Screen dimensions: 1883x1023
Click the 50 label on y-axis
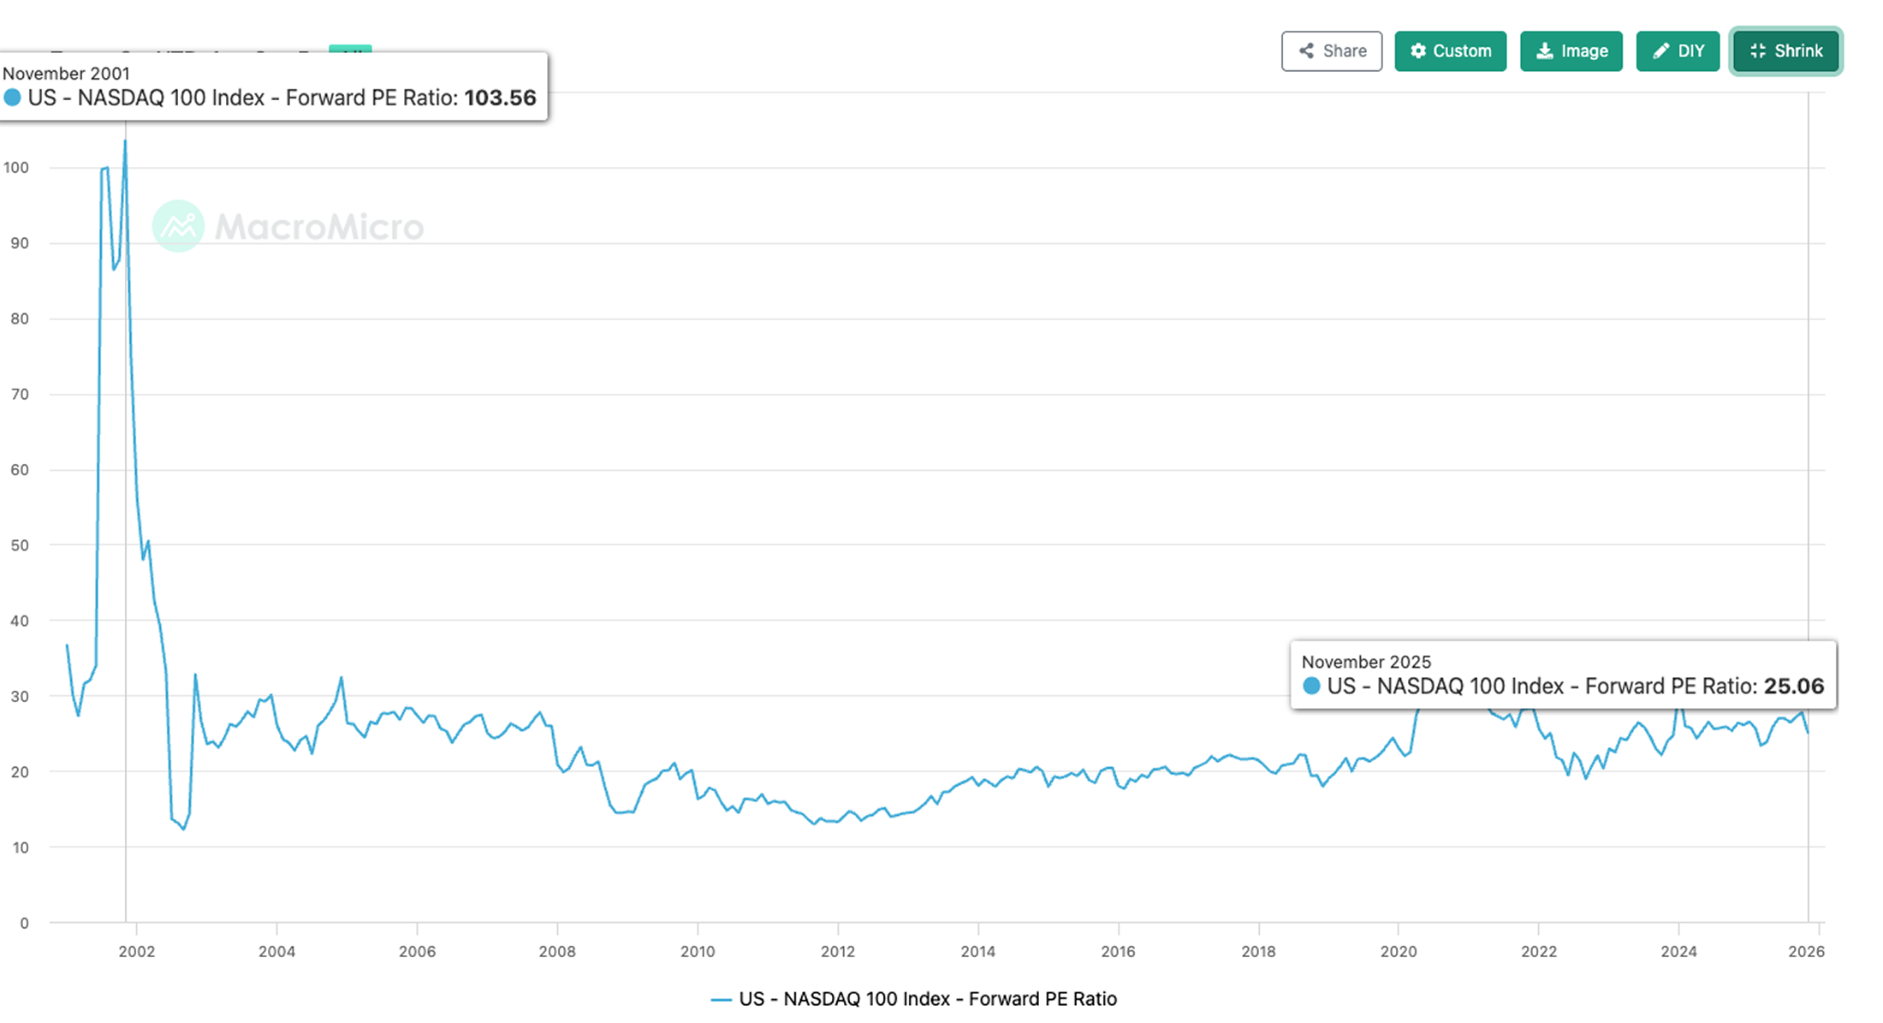tap(20, 545)
